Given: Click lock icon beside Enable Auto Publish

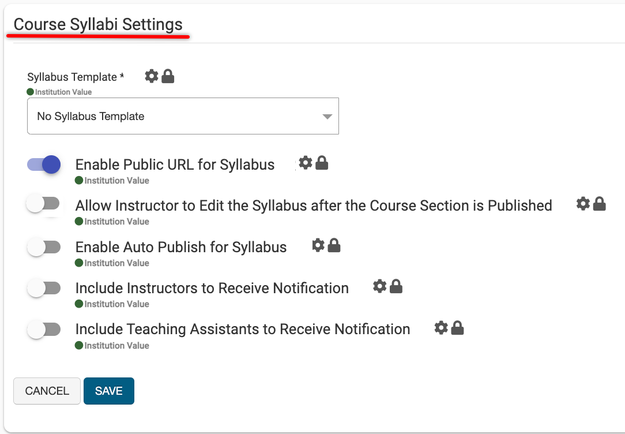Looking at the screenshot, I should (334, 245).
